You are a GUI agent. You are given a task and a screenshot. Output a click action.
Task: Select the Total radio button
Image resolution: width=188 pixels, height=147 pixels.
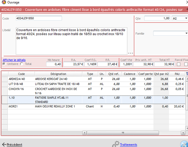click(x=22, y=64)
